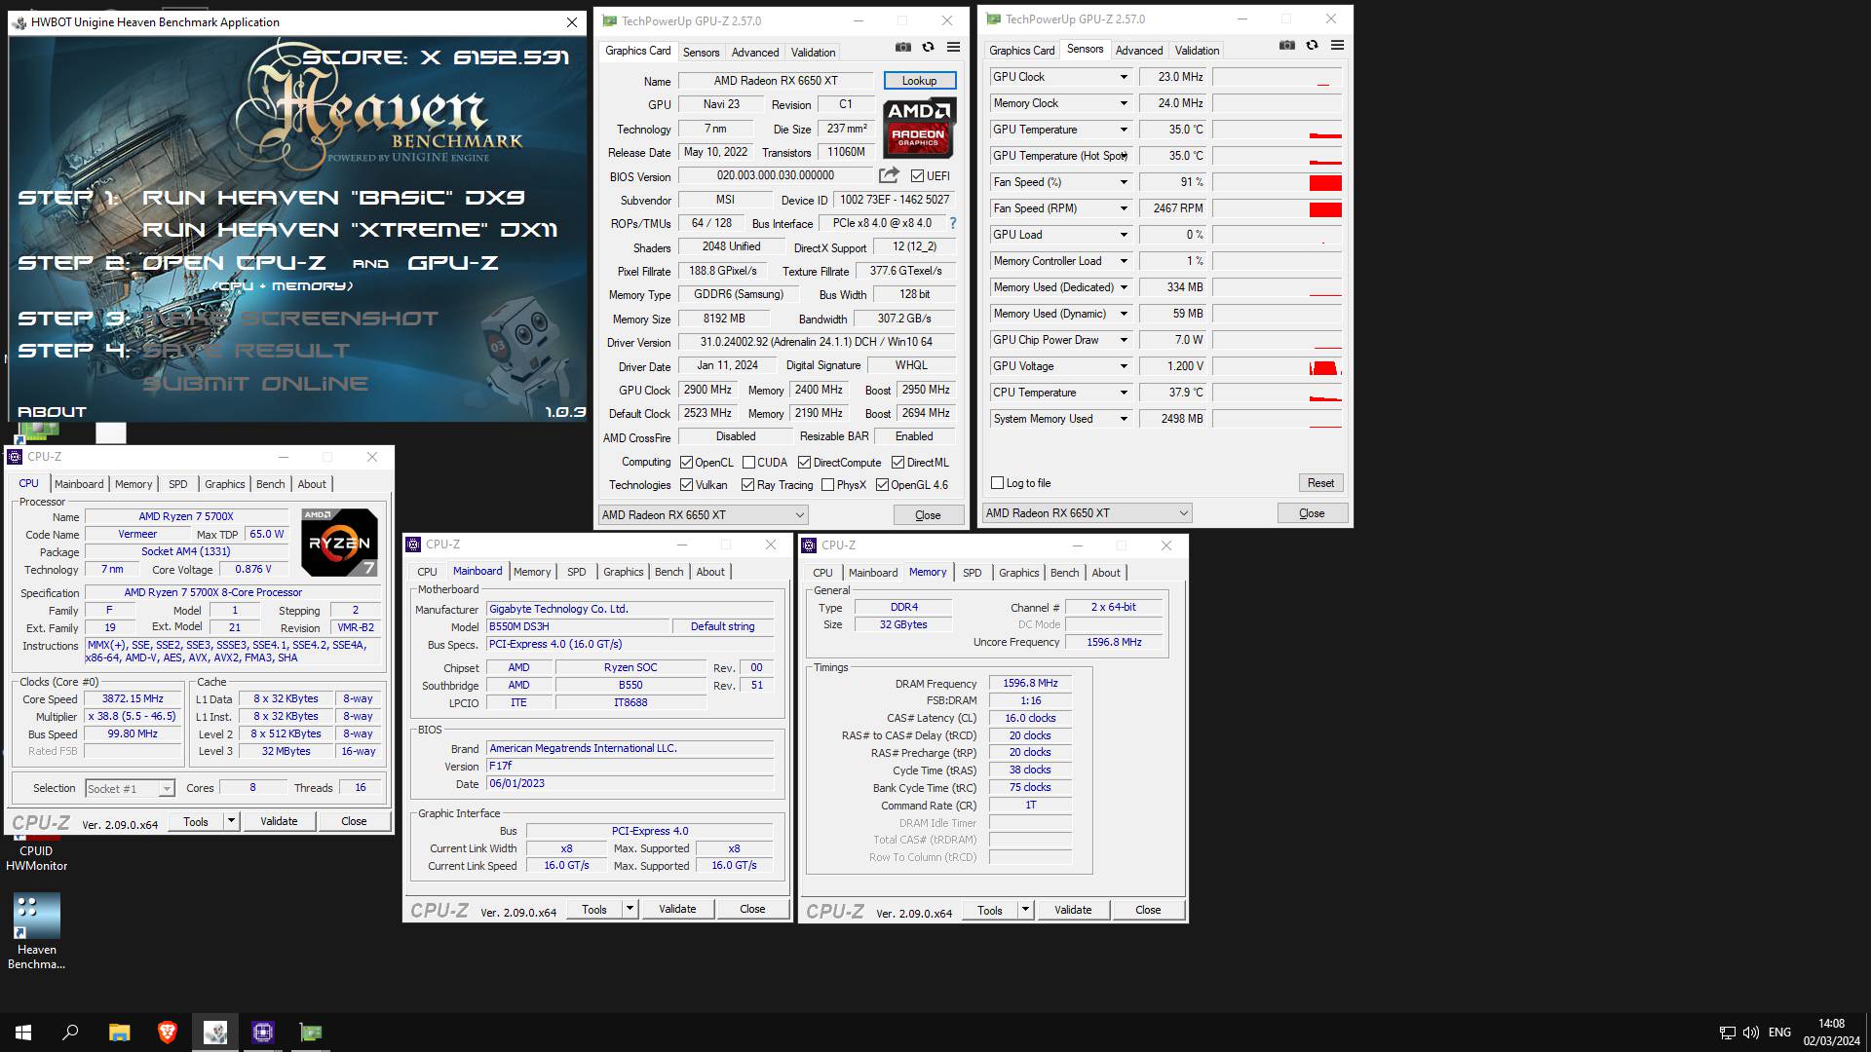The image size is (1871, 1052).
Task: Toggle the Ray Tracing checkbox
Action: (747, 485)
